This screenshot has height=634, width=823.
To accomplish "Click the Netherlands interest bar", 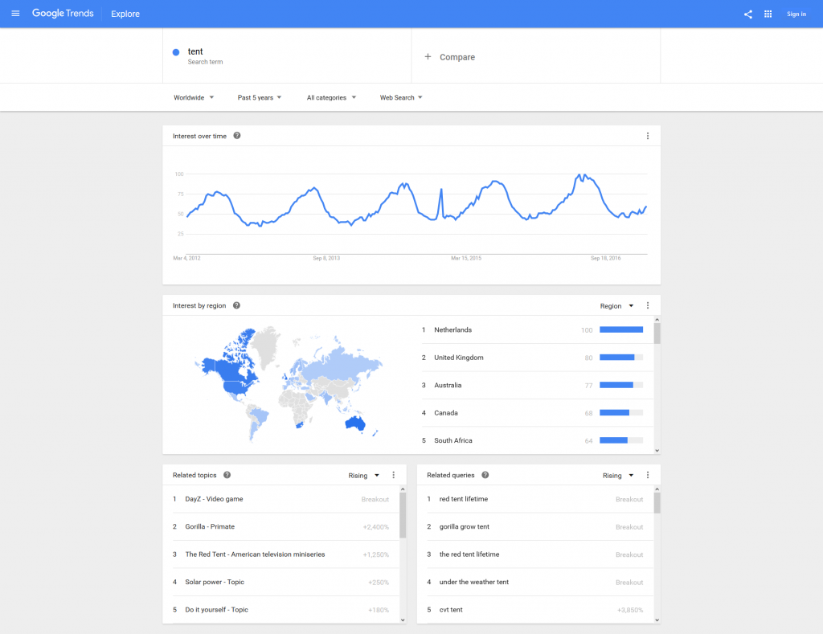I will [x=621, y=329].
